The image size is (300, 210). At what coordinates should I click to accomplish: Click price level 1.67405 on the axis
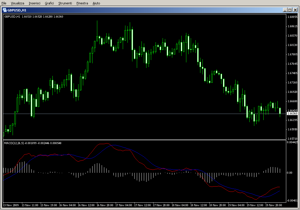pyautogui.click(x=293, y=73)
